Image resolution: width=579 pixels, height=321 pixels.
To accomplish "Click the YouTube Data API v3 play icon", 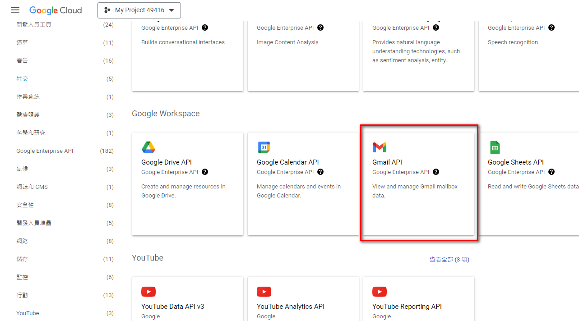I will coord(148,291).
